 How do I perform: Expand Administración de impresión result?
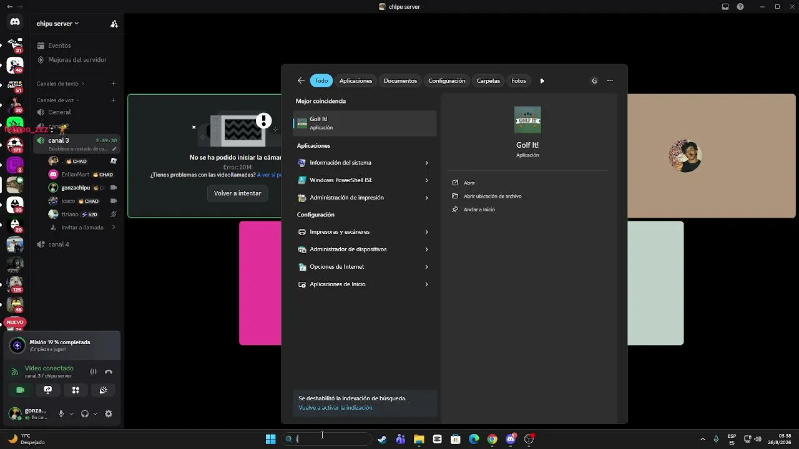pyautogui.click(x=427, y=198)
